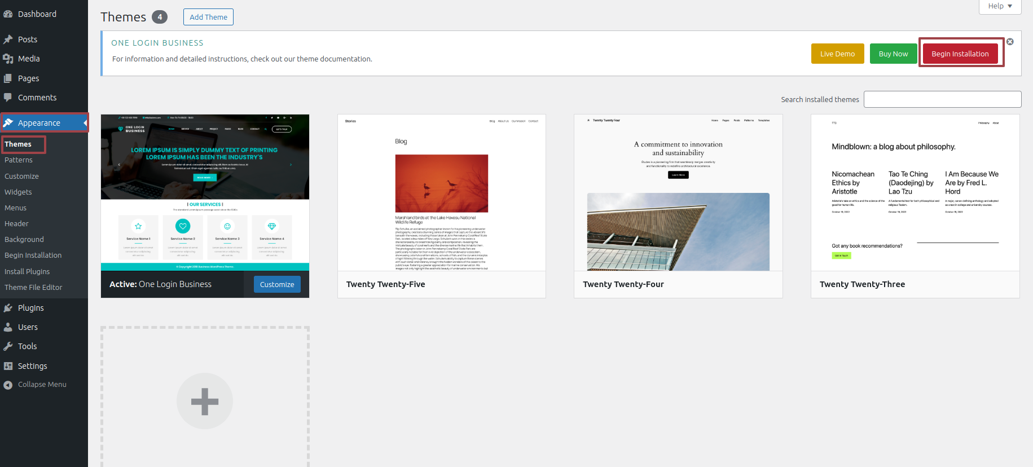Click the Dashboard gauge icon
Viewport: 1033px width, 467px height.
click(x=8, y=14)
